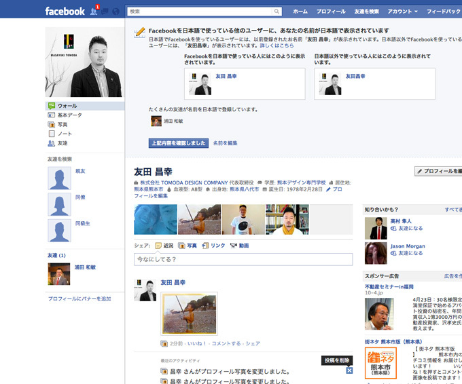The image size is (462, 384).
Task: Click the ノート sidebar note icon
Action: [52, 134]
